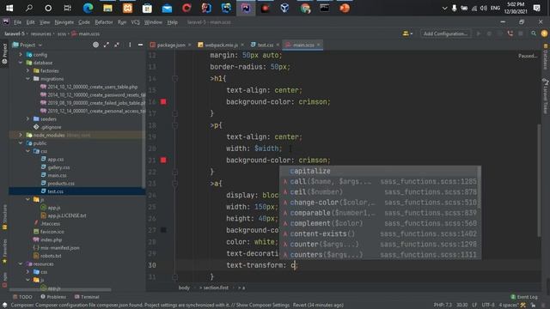
Task: Collapse the resources folder
Action: point(21,264)
